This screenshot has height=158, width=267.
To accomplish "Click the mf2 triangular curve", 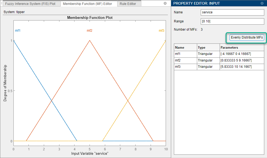I will tap(90, 40).
